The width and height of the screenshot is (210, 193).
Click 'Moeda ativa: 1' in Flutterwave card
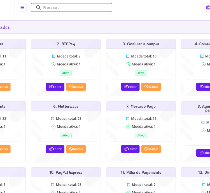[69, 126]
